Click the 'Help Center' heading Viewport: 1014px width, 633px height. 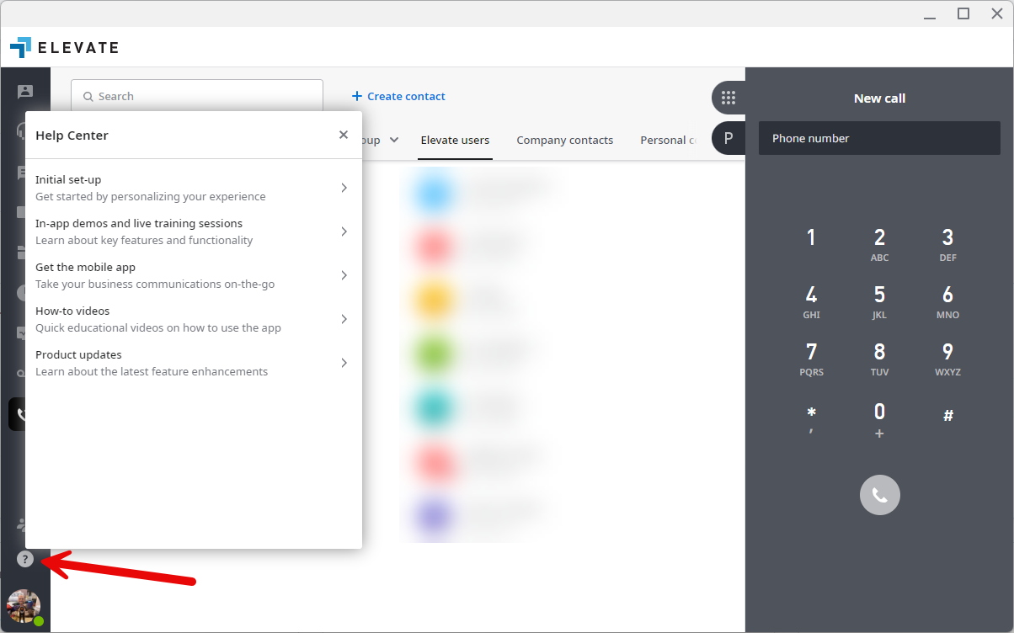72,135
